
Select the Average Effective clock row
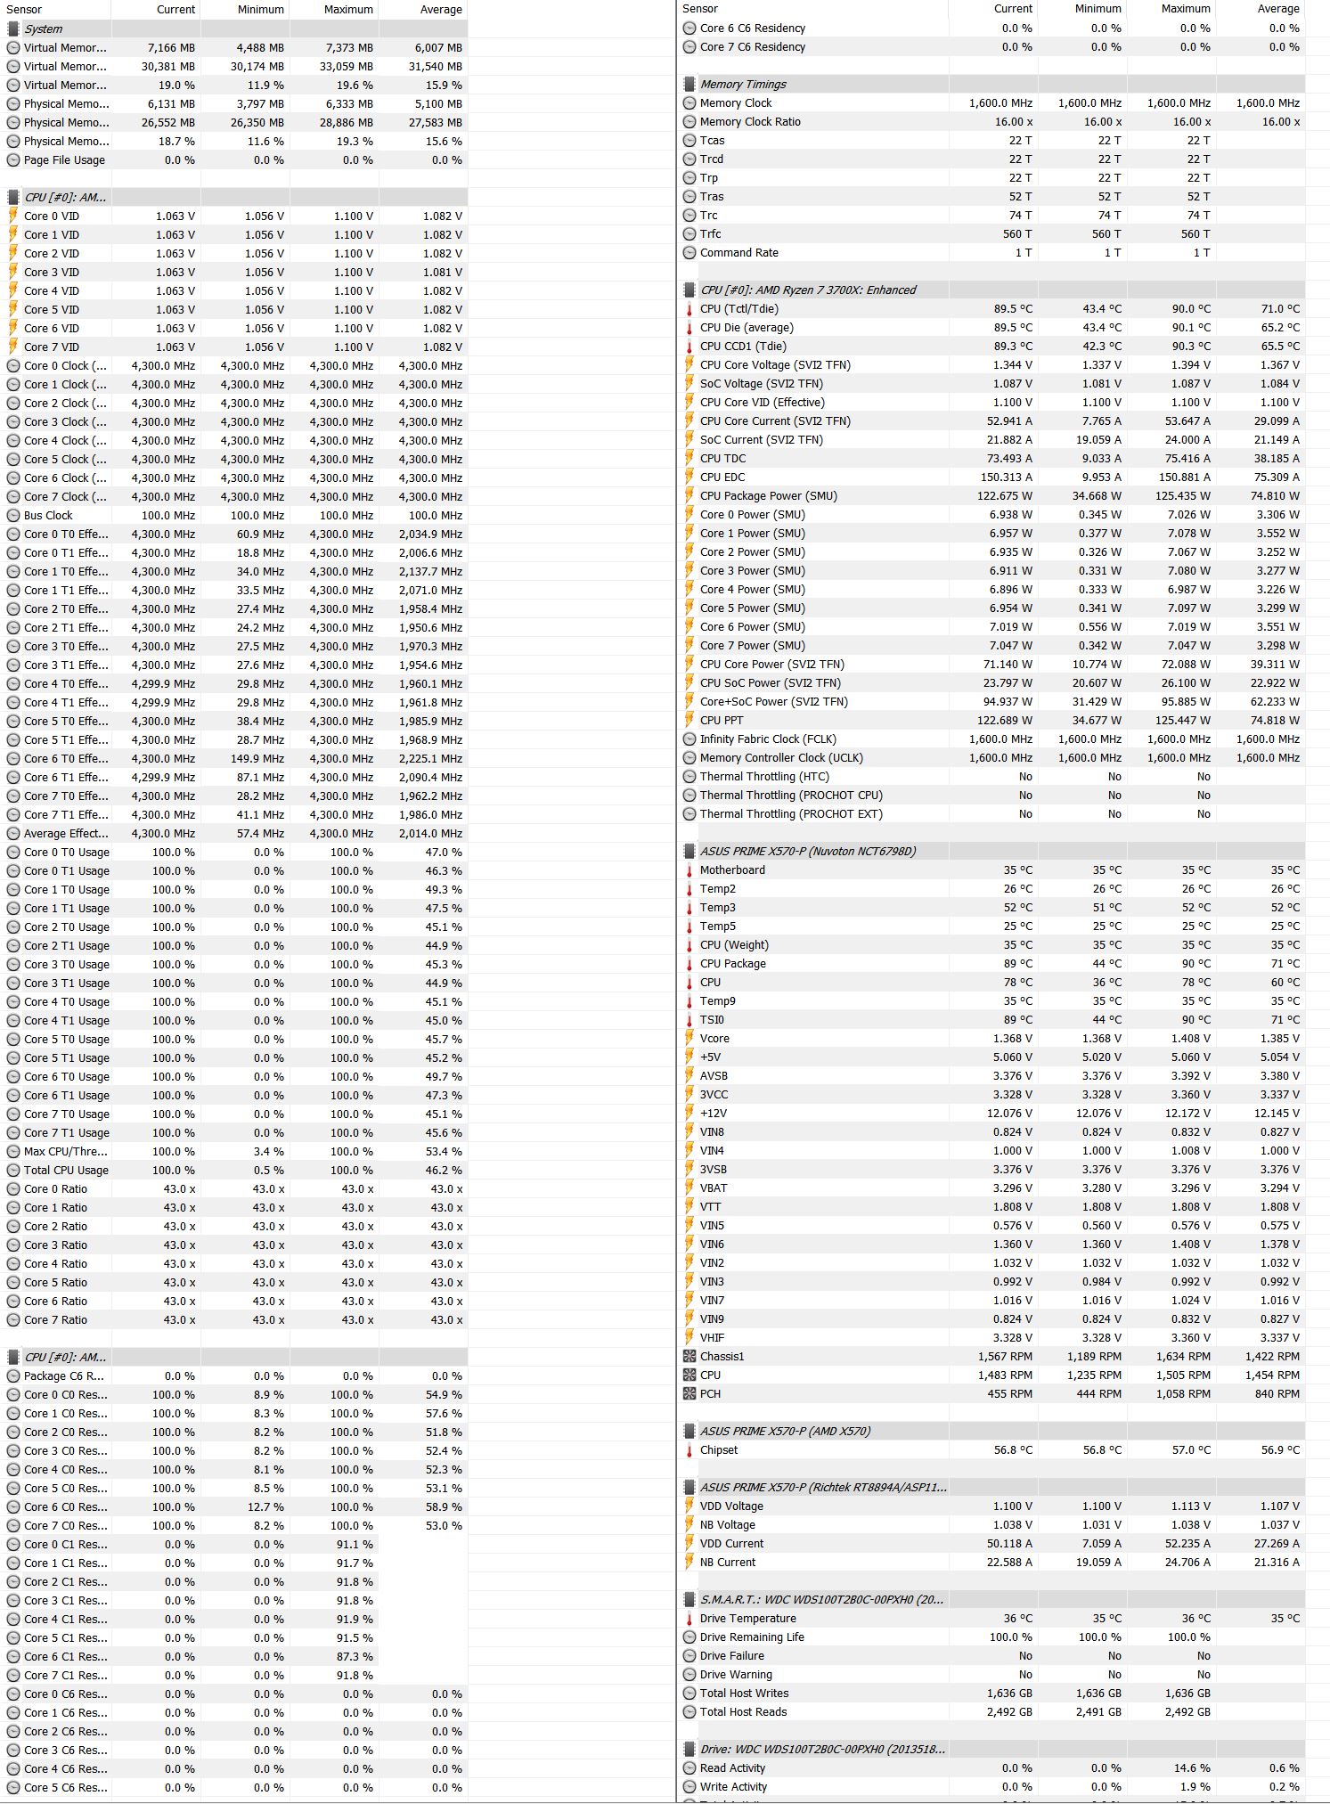pos(235,834)
